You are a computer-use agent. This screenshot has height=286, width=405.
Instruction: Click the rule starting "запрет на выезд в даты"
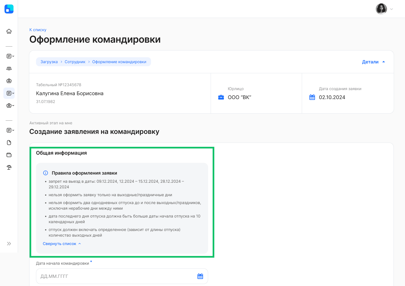pos(116,184)
